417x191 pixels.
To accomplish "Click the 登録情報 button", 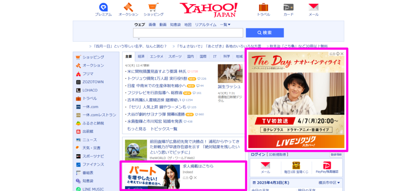I will pyautogui.click(x=336, y=155).
